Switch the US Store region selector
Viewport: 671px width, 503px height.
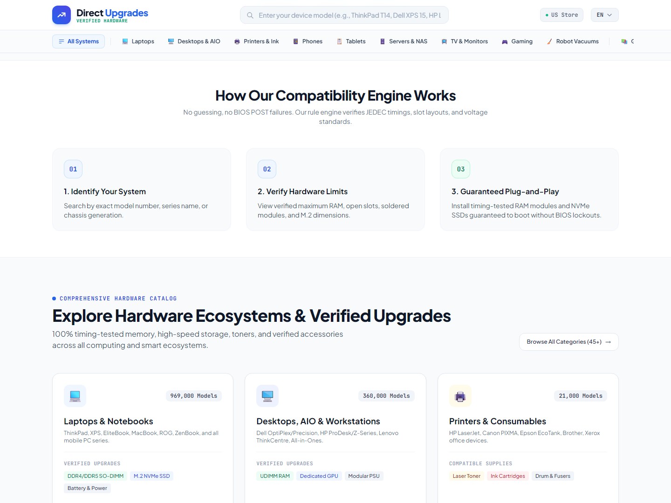pos(561,15)
